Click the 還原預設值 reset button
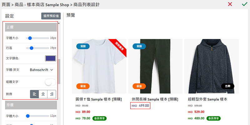 coord(51,16)
